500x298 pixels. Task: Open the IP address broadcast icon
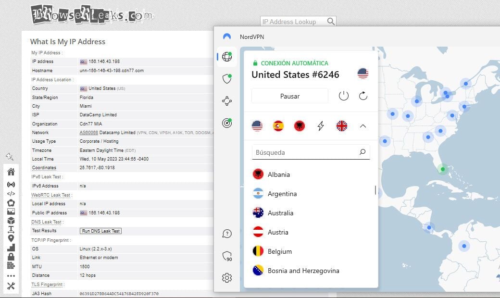[x=11, y=185]
